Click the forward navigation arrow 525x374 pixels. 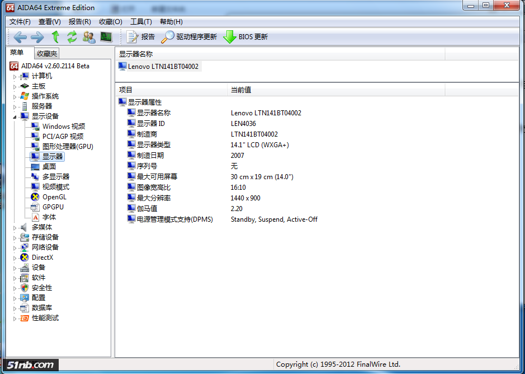(36, 37)
